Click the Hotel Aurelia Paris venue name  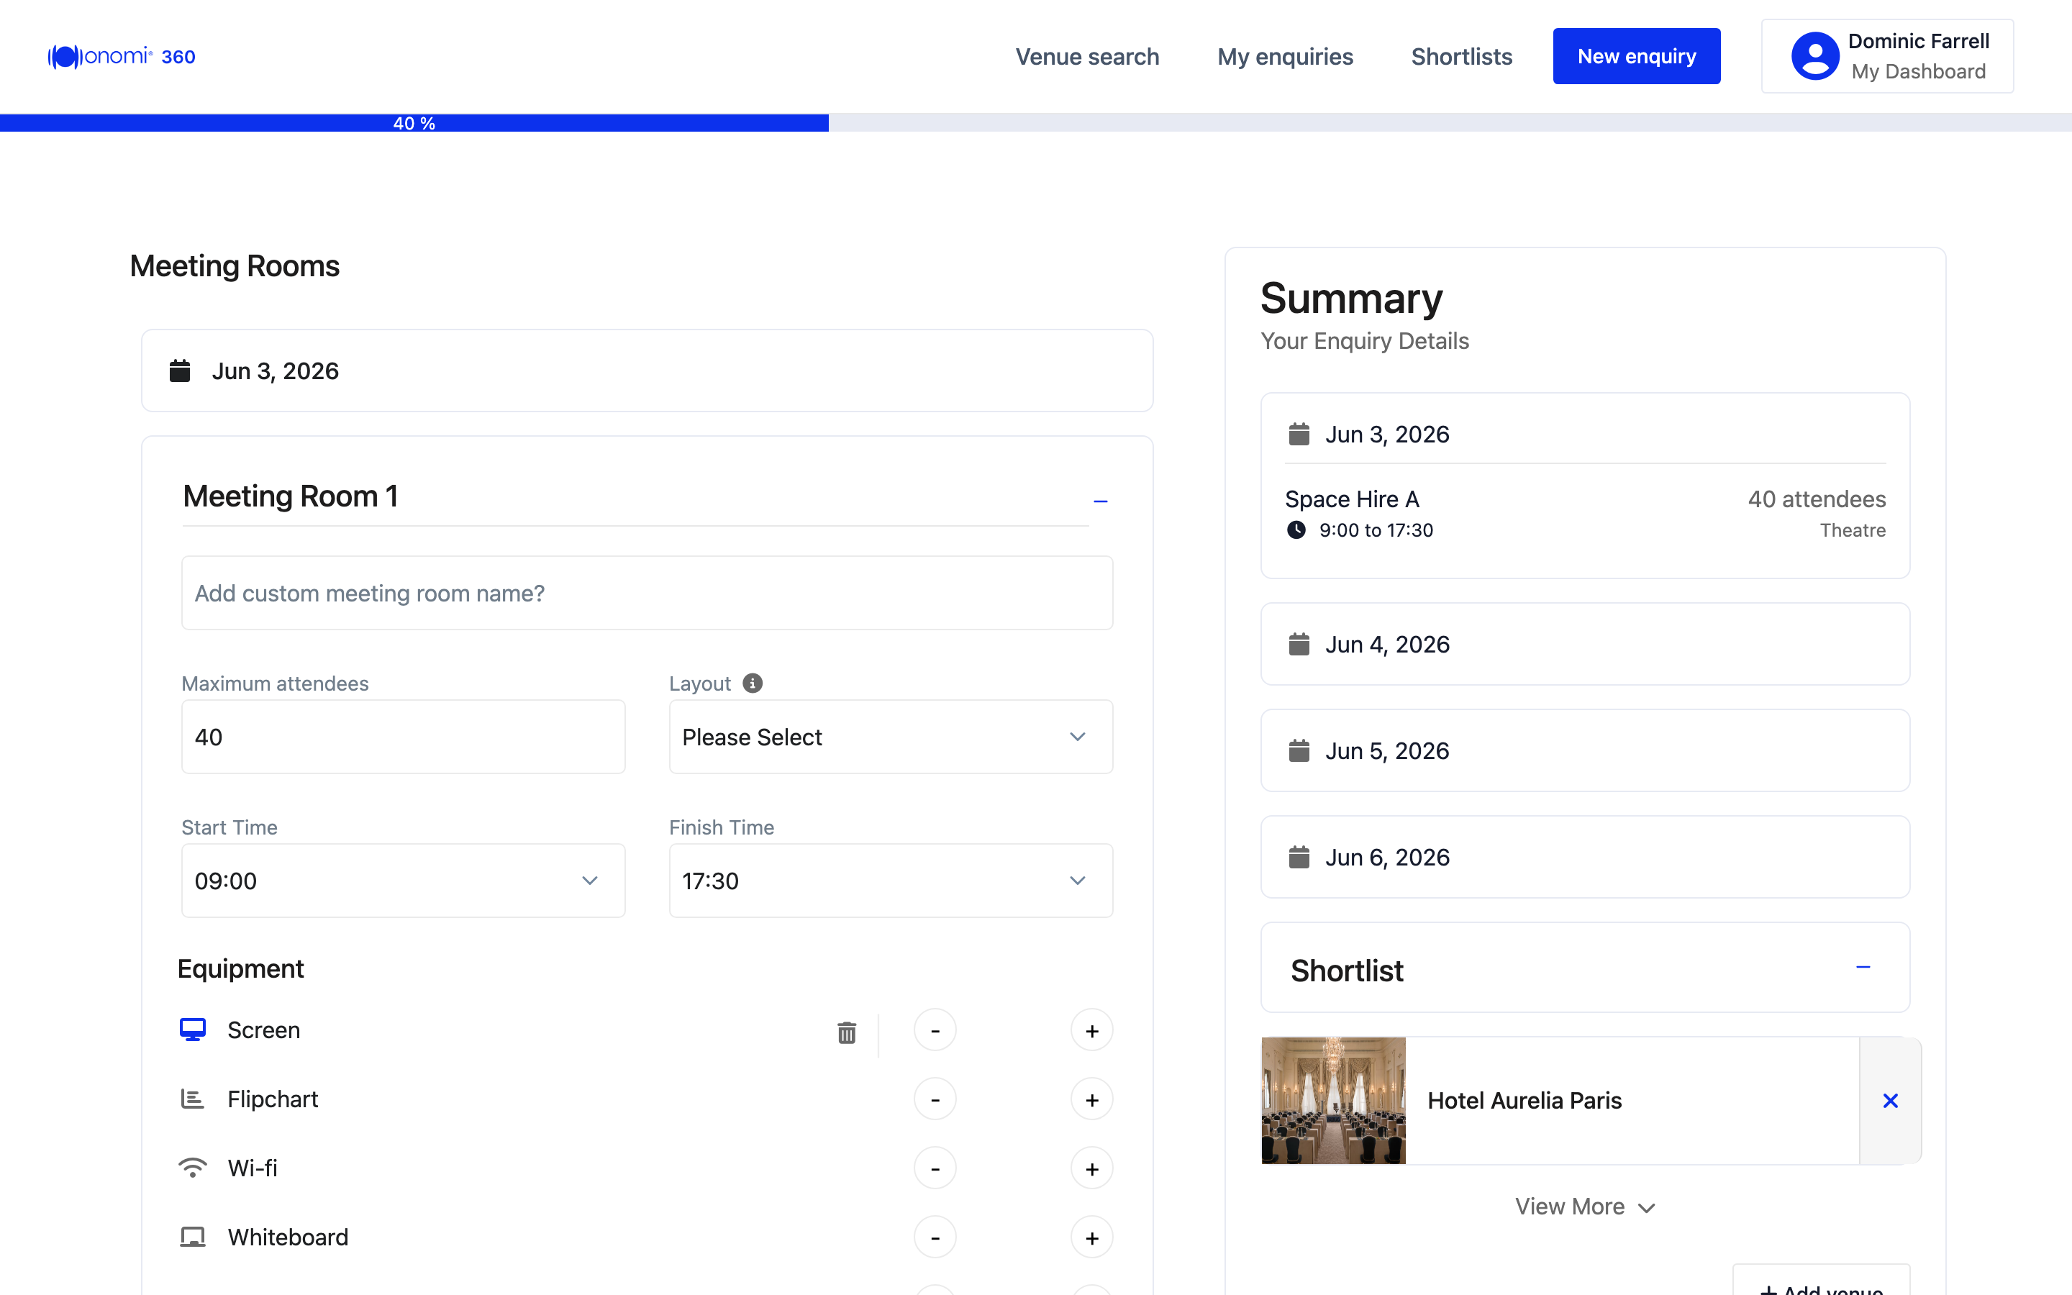coord(1524,1101)
